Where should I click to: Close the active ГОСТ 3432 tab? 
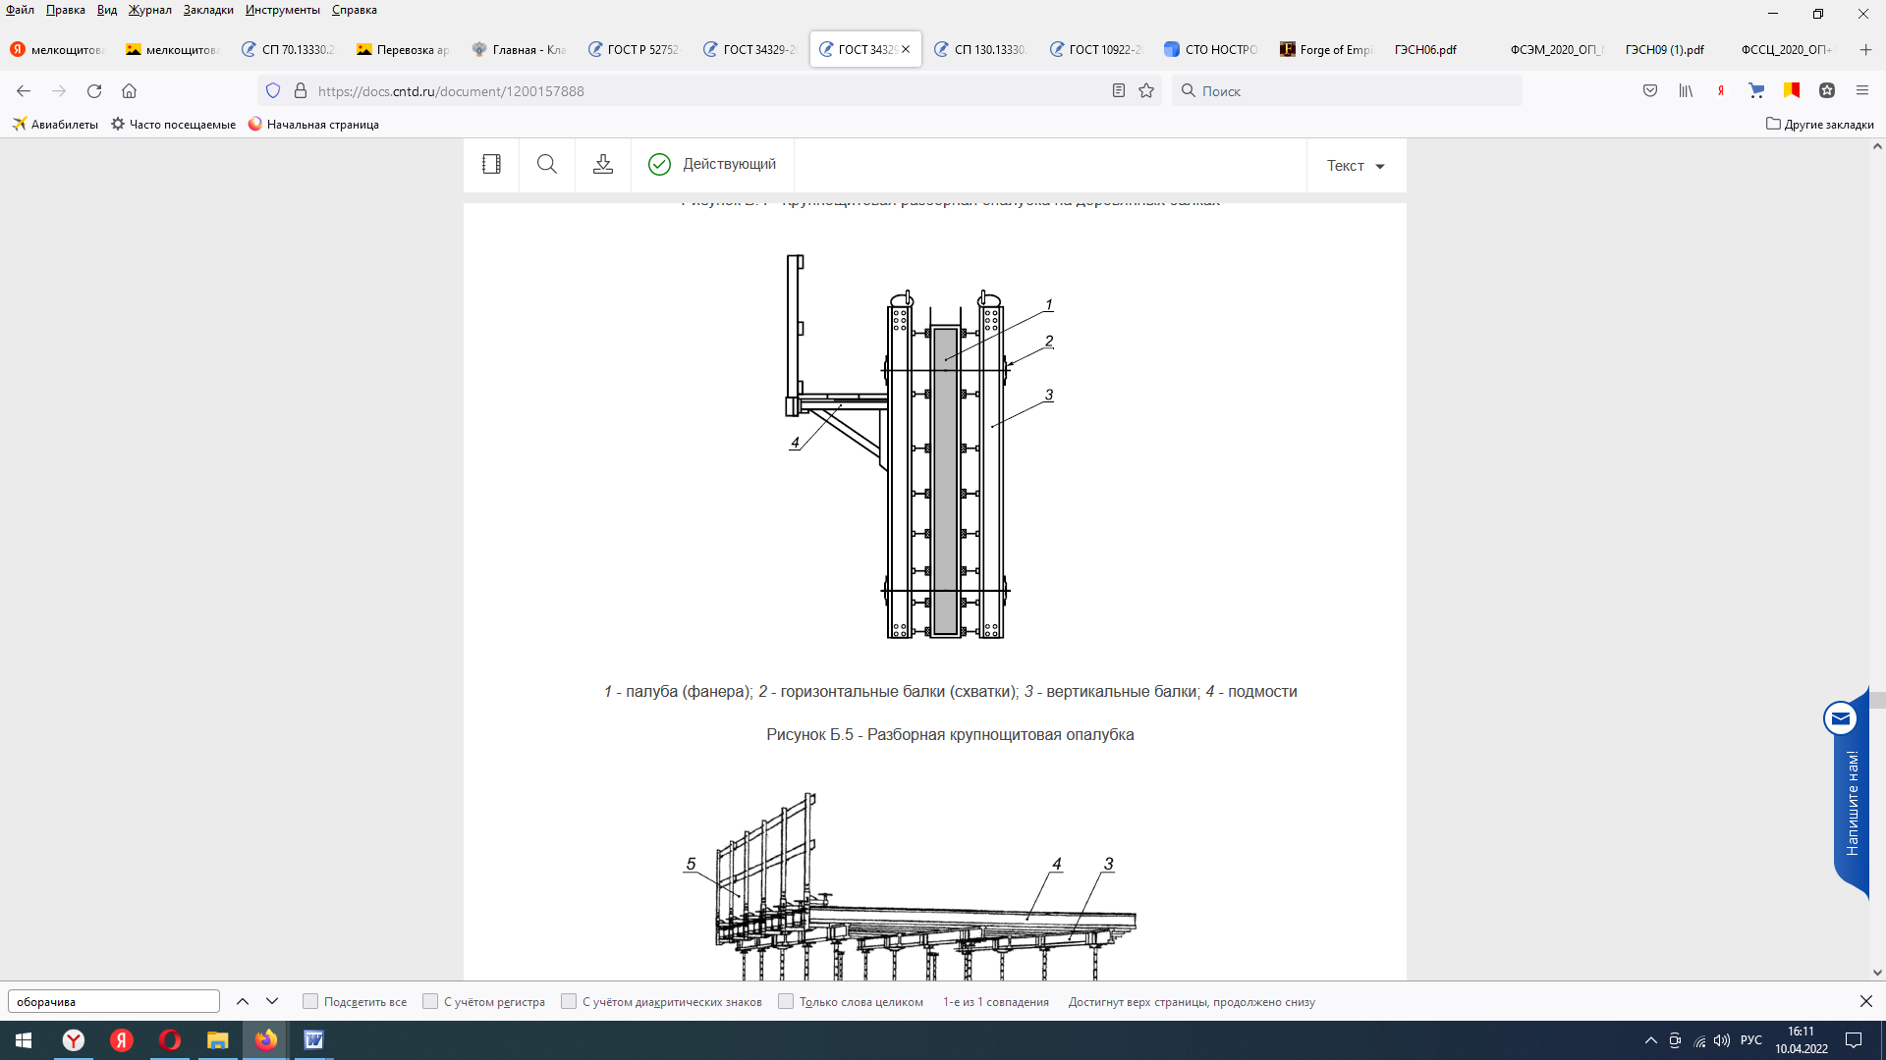(x=906, y=49)
